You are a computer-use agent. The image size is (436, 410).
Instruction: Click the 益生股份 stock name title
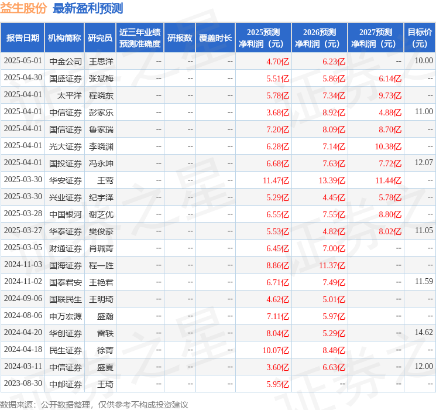(x=23, y=9)
